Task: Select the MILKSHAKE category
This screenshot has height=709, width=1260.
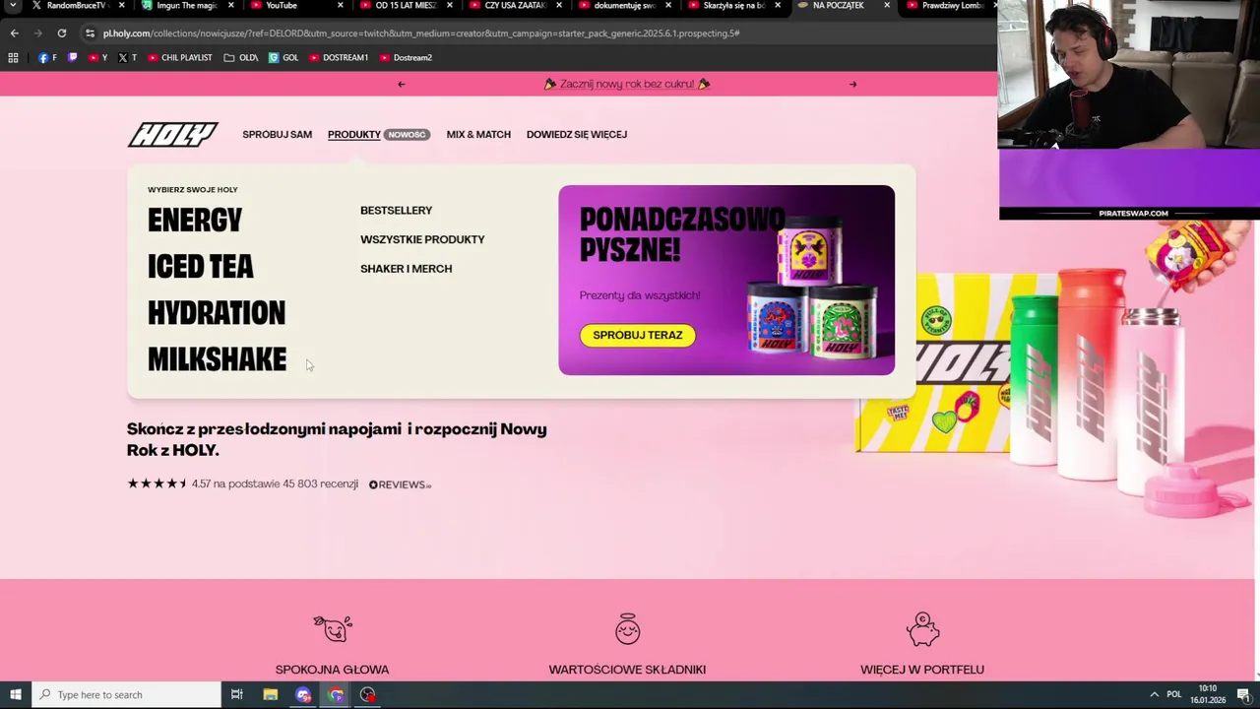Action: pos(217,359)
